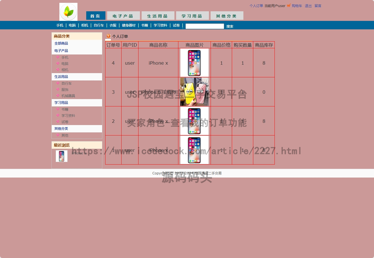Open the 电子产品 sidebar category
This screenshot has width=374, height=258.
(x=61, y=51)
